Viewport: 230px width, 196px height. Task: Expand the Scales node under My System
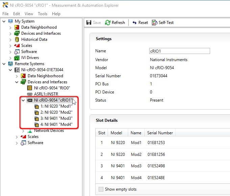10,46
